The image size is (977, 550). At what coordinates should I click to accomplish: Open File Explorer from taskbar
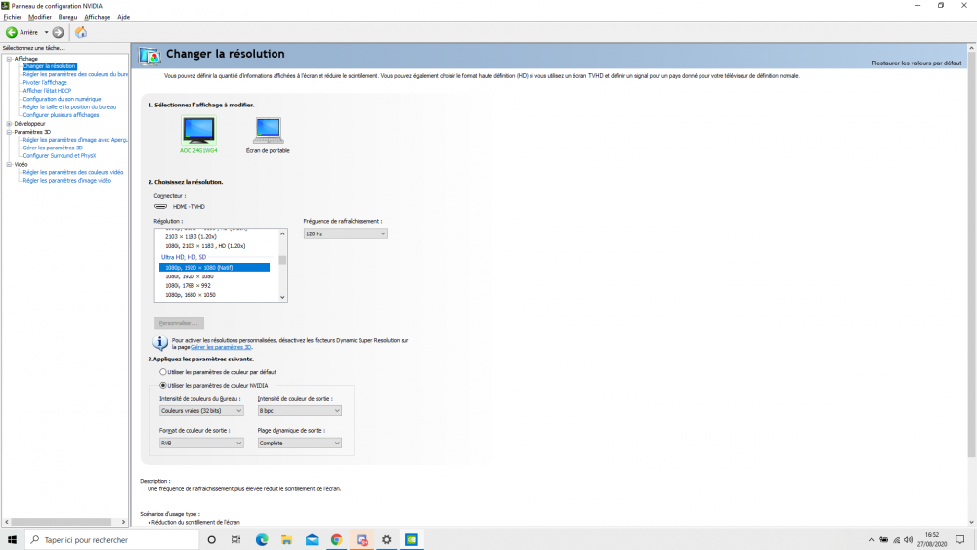pos(286,540)
